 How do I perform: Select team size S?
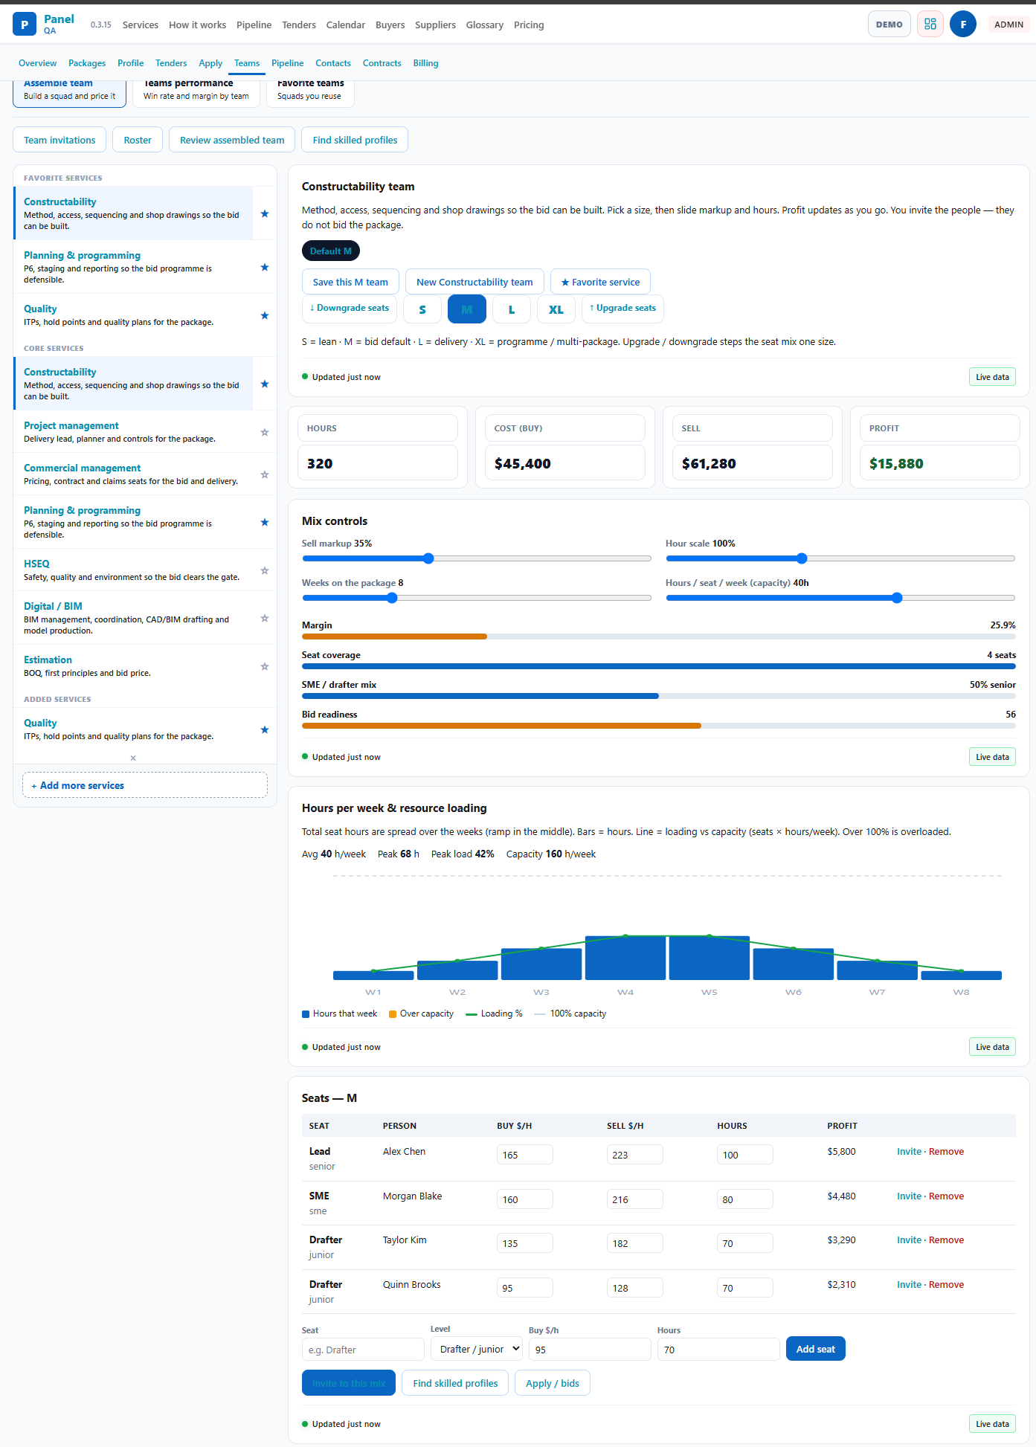click(x=422, y=309)
